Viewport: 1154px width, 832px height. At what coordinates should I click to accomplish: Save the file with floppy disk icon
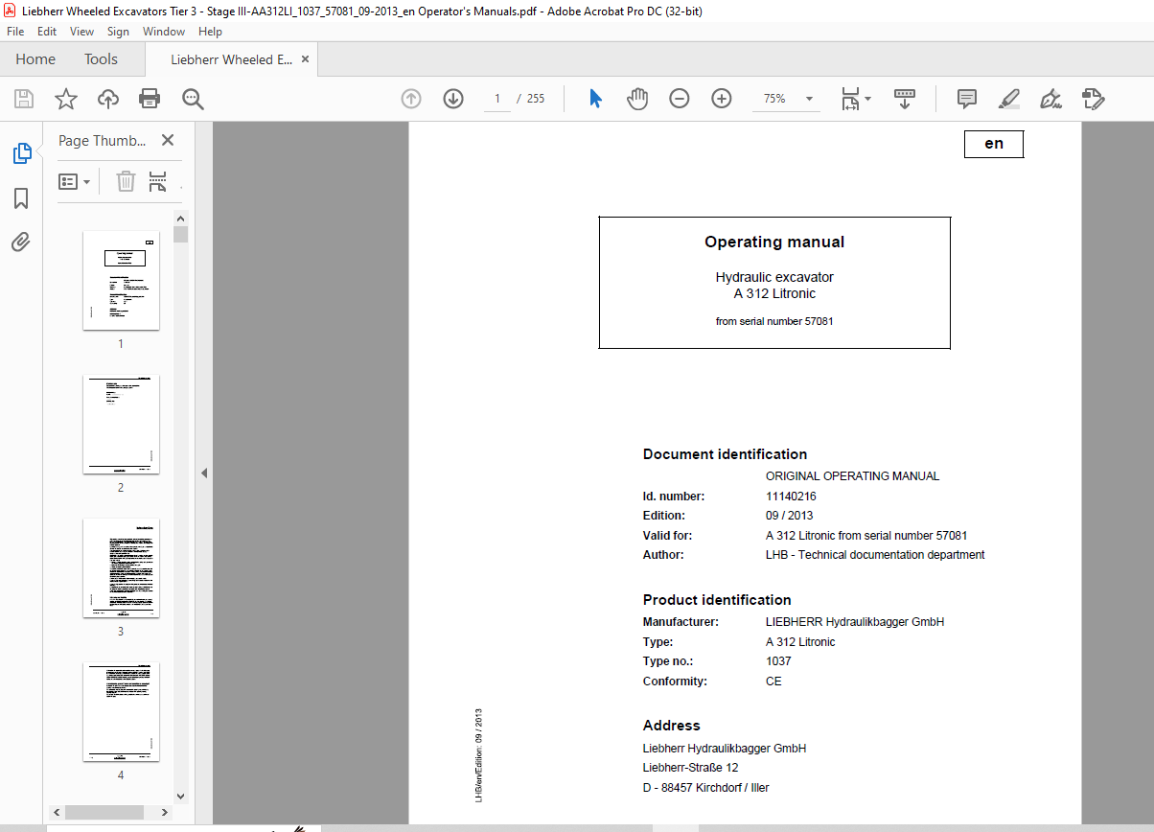click(24, 99)
